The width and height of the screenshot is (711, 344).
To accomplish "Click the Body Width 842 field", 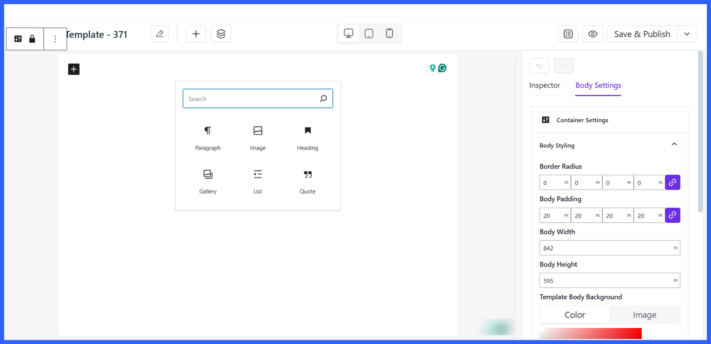I will 610,248.
